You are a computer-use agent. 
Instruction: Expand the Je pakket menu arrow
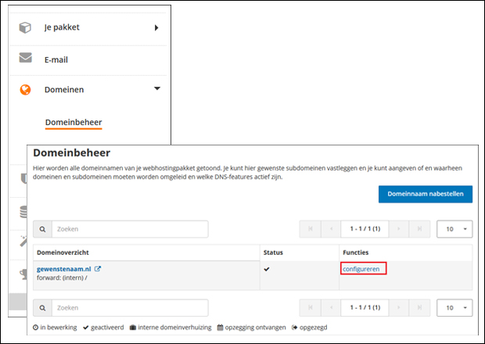tap(156, 28)
